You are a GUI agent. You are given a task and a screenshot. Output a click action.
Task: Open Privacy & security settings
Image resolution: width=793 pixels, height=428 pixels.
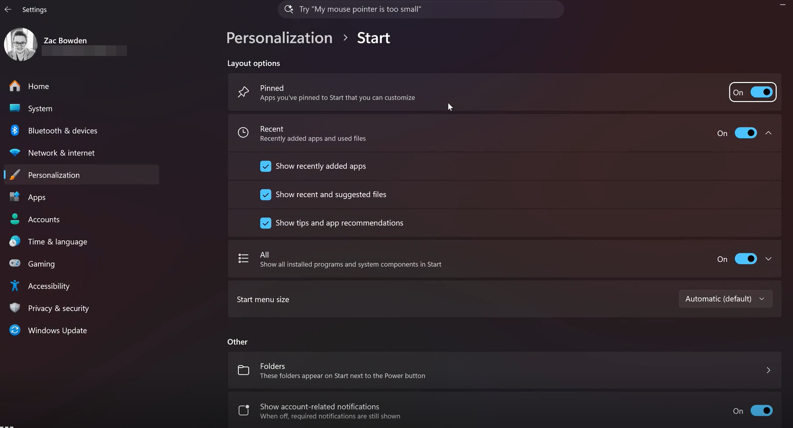[81, 308]
